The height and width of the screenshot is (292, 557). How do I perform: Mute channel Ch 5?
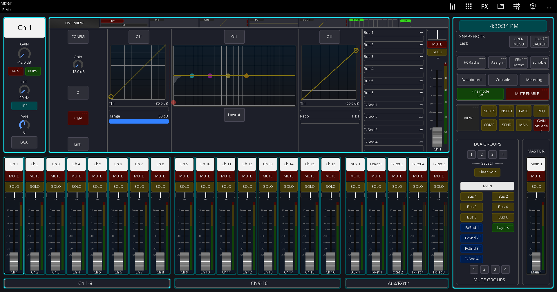[97, 176]
